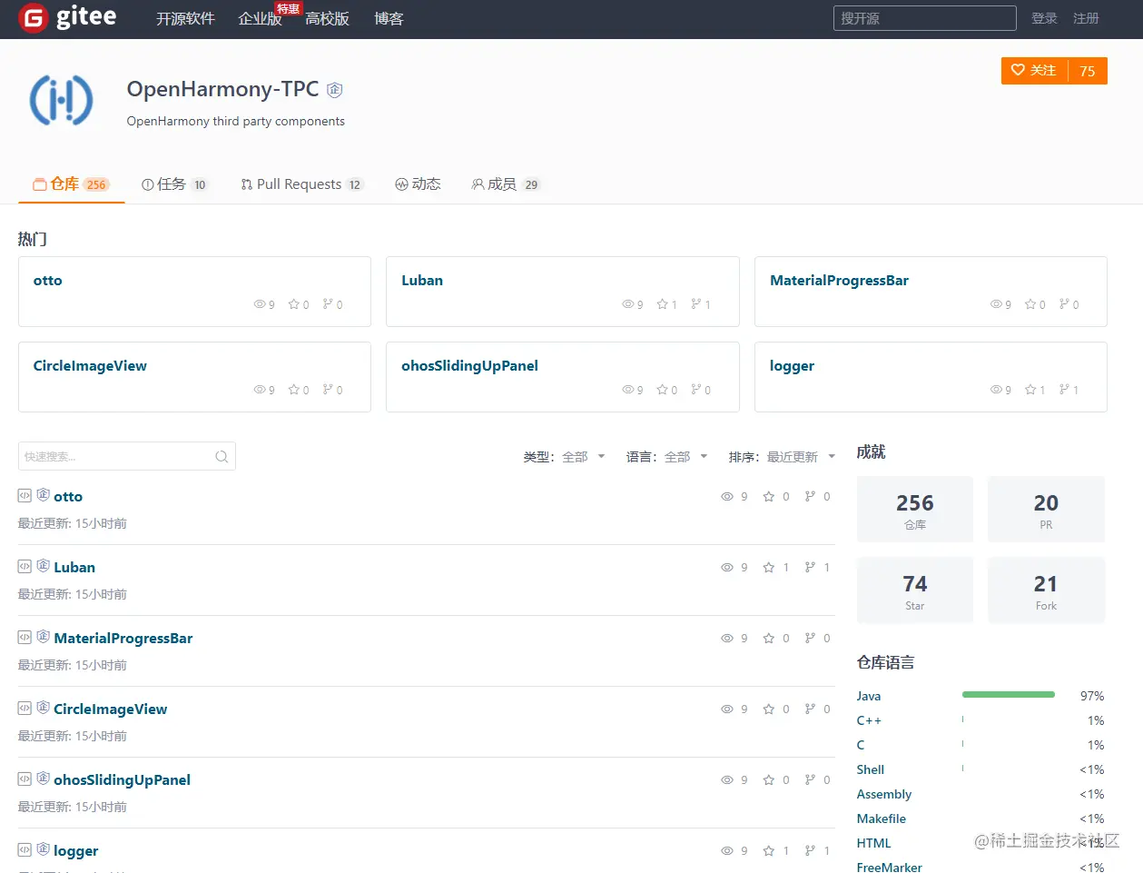
Task: Open the 语言 filter dropdown
Action: (666, 457)
